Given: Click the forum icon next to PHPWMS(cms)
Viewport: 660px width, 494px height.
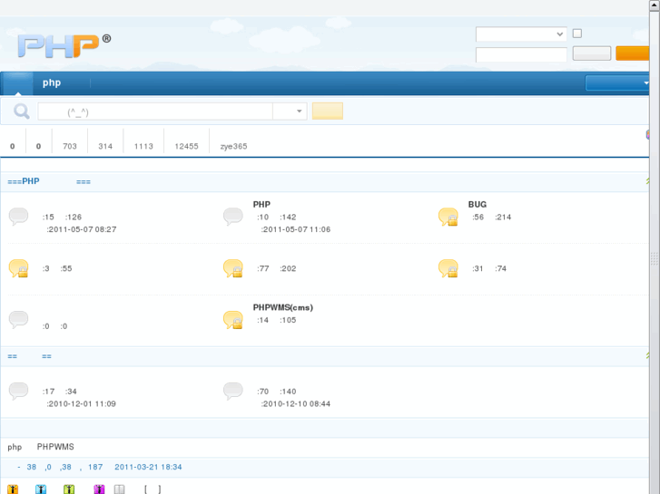Looking at the screenshot, I should [233, 320].
